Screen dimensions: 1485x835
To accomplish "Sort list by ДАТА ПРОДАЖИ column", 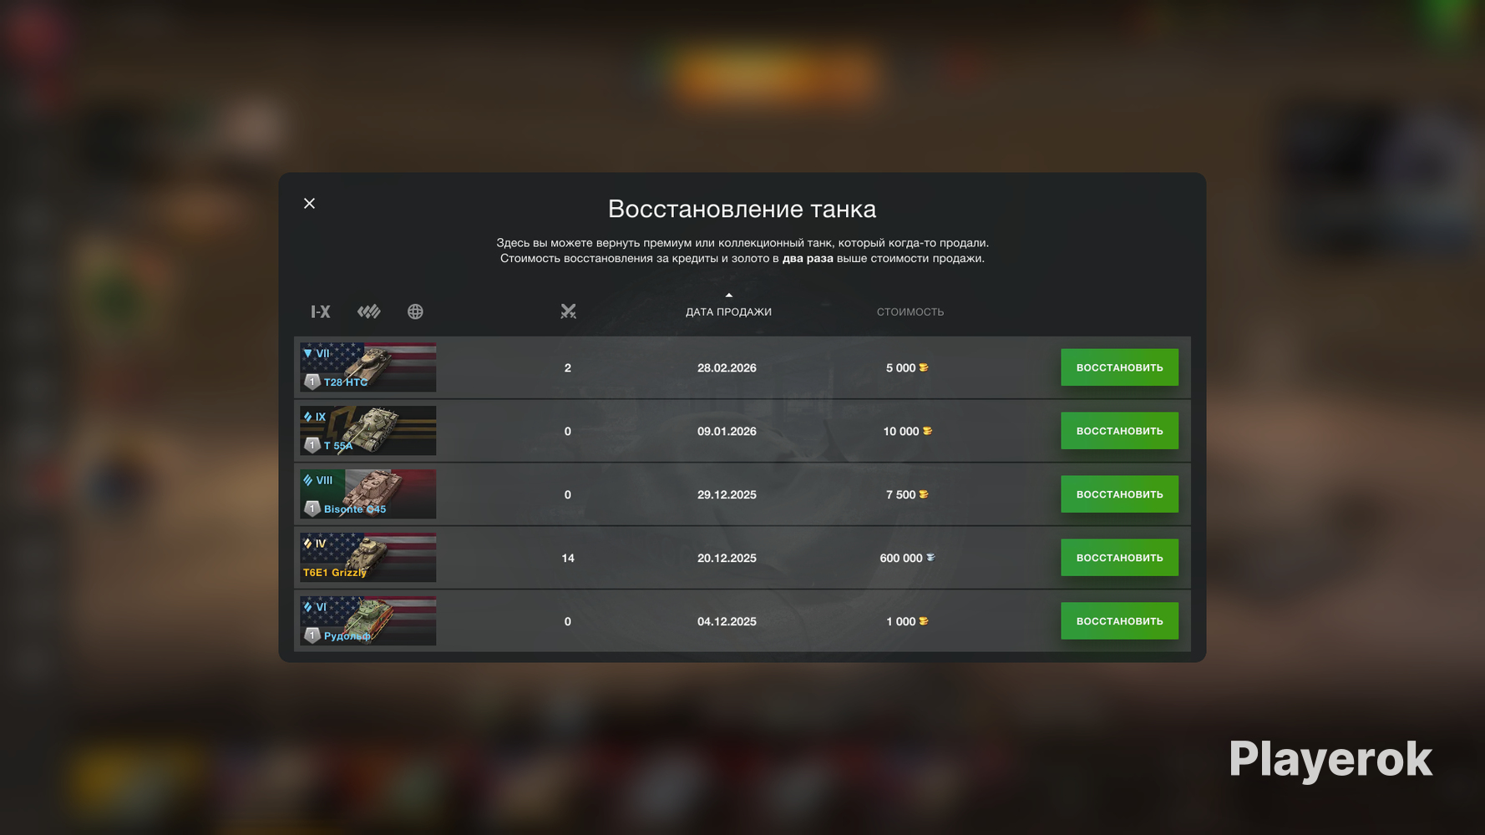I will click(x=728, y=311).
